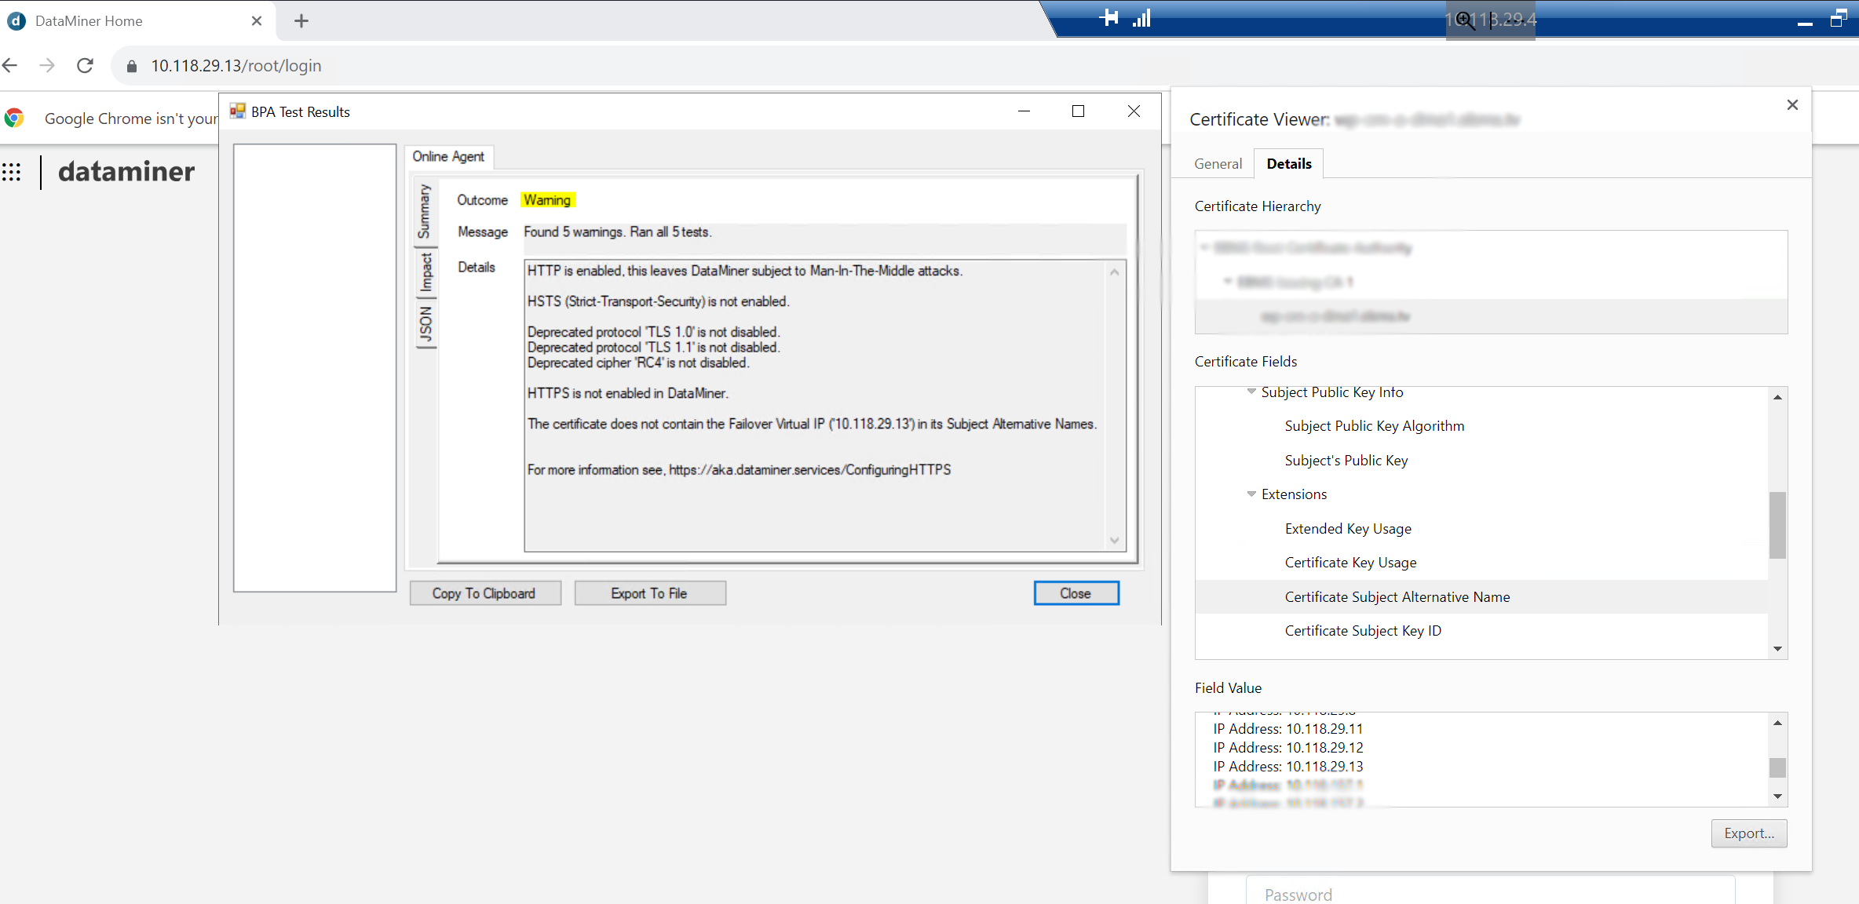Close the BPA Test Results window

[1134, 111]
